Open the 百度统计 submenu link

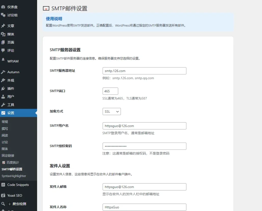click(13, 162)
